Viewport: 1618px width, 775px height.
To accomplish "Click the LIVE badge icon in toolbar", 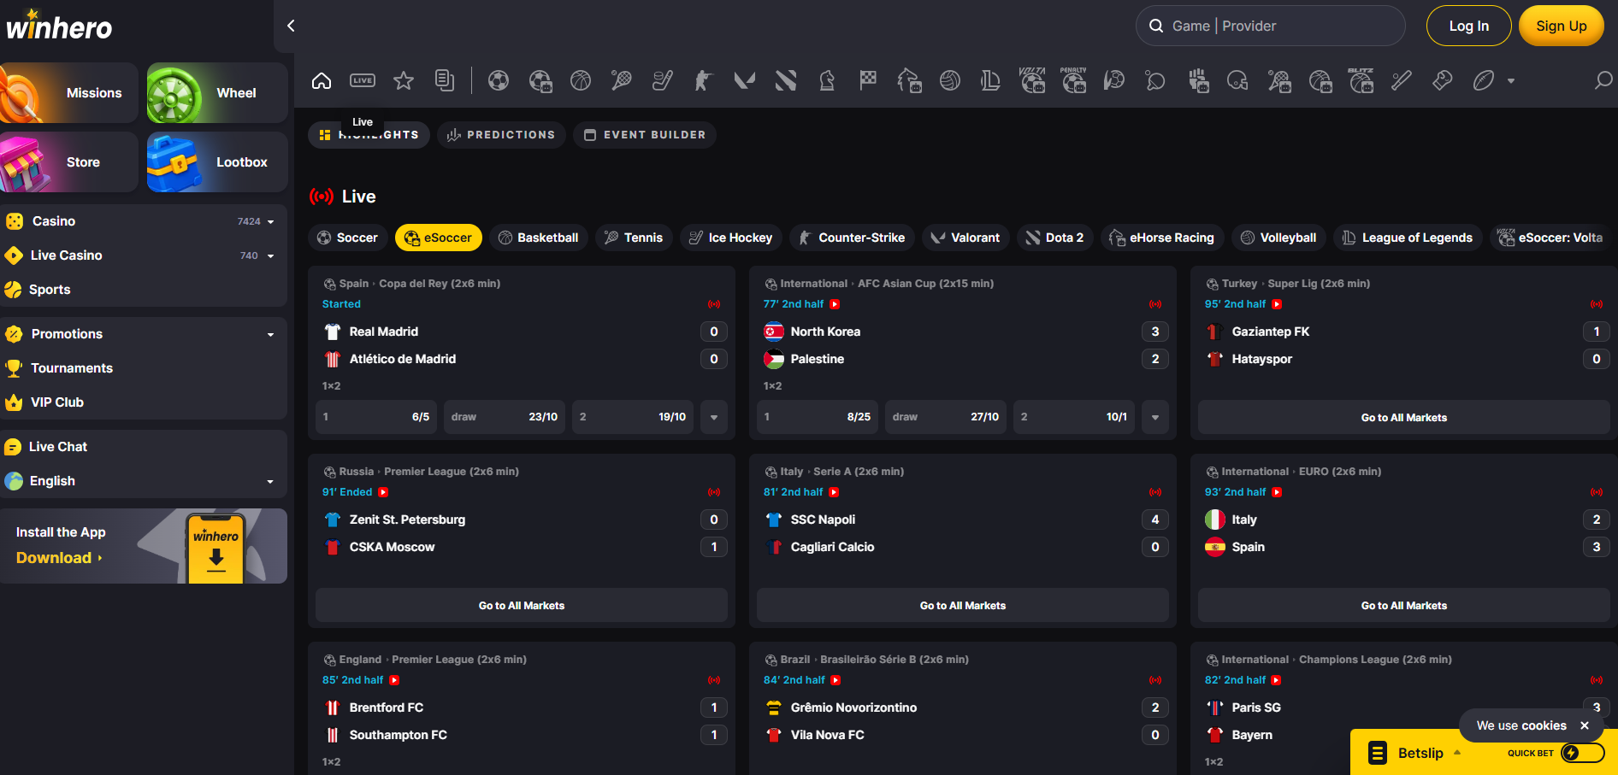I will [x=363, y=81].
